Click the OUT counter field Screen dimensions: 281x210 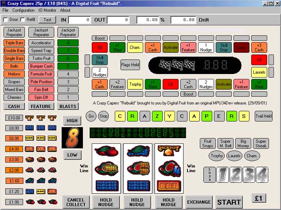point(118,20)
